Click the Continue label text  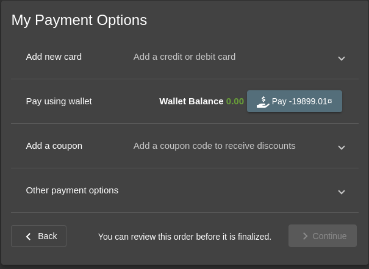click(x=329, y=236)
